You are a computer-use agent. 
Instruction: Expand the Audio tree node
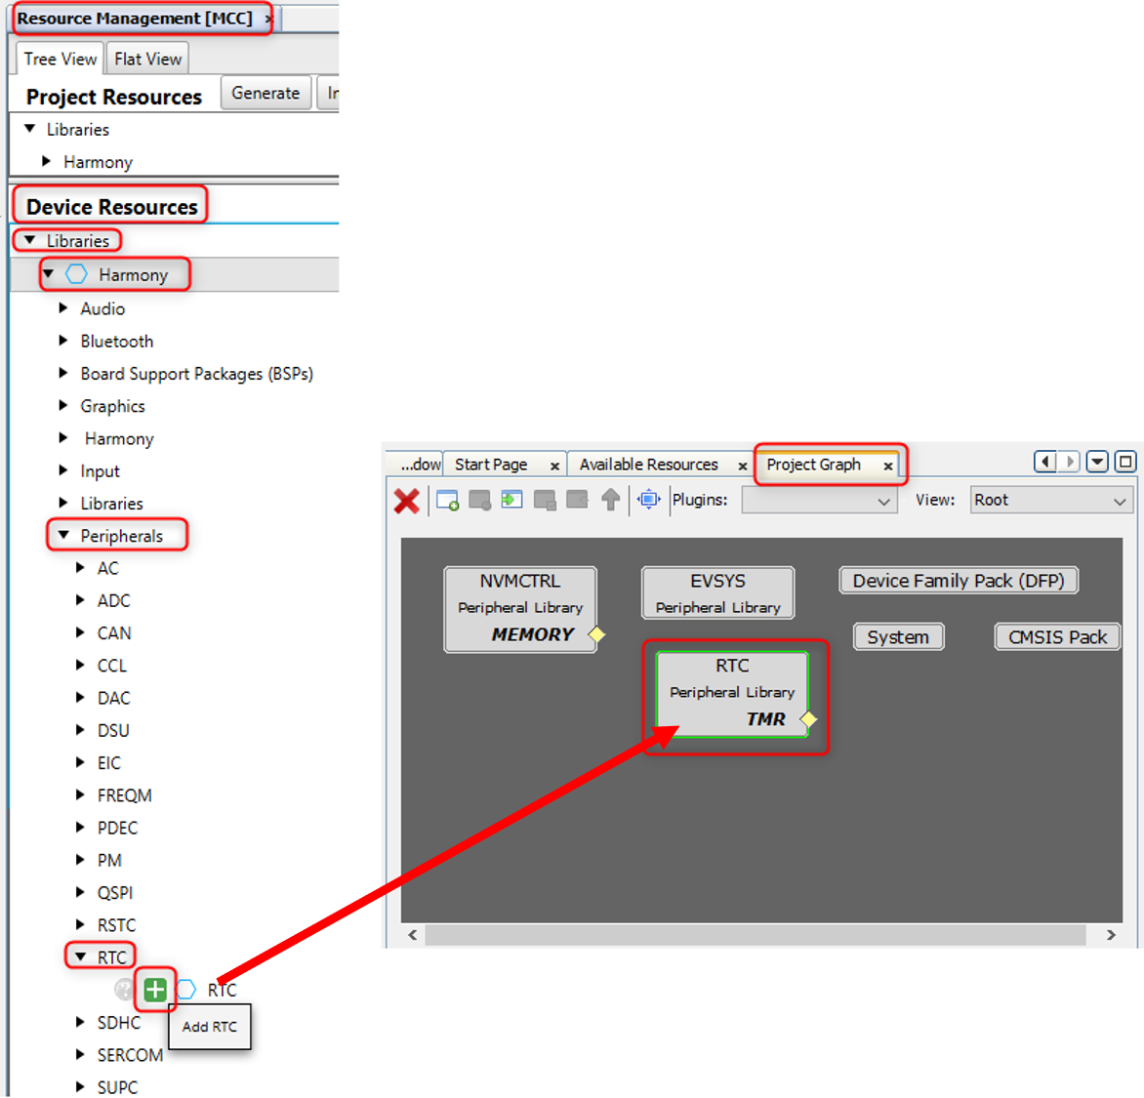(x=64, y=308)
